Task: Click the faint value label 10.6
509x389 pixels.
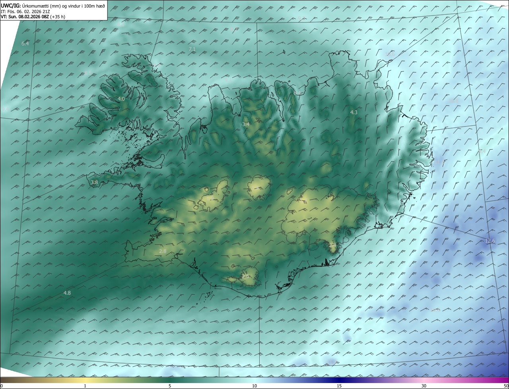Action: click(x=390, y=54)
